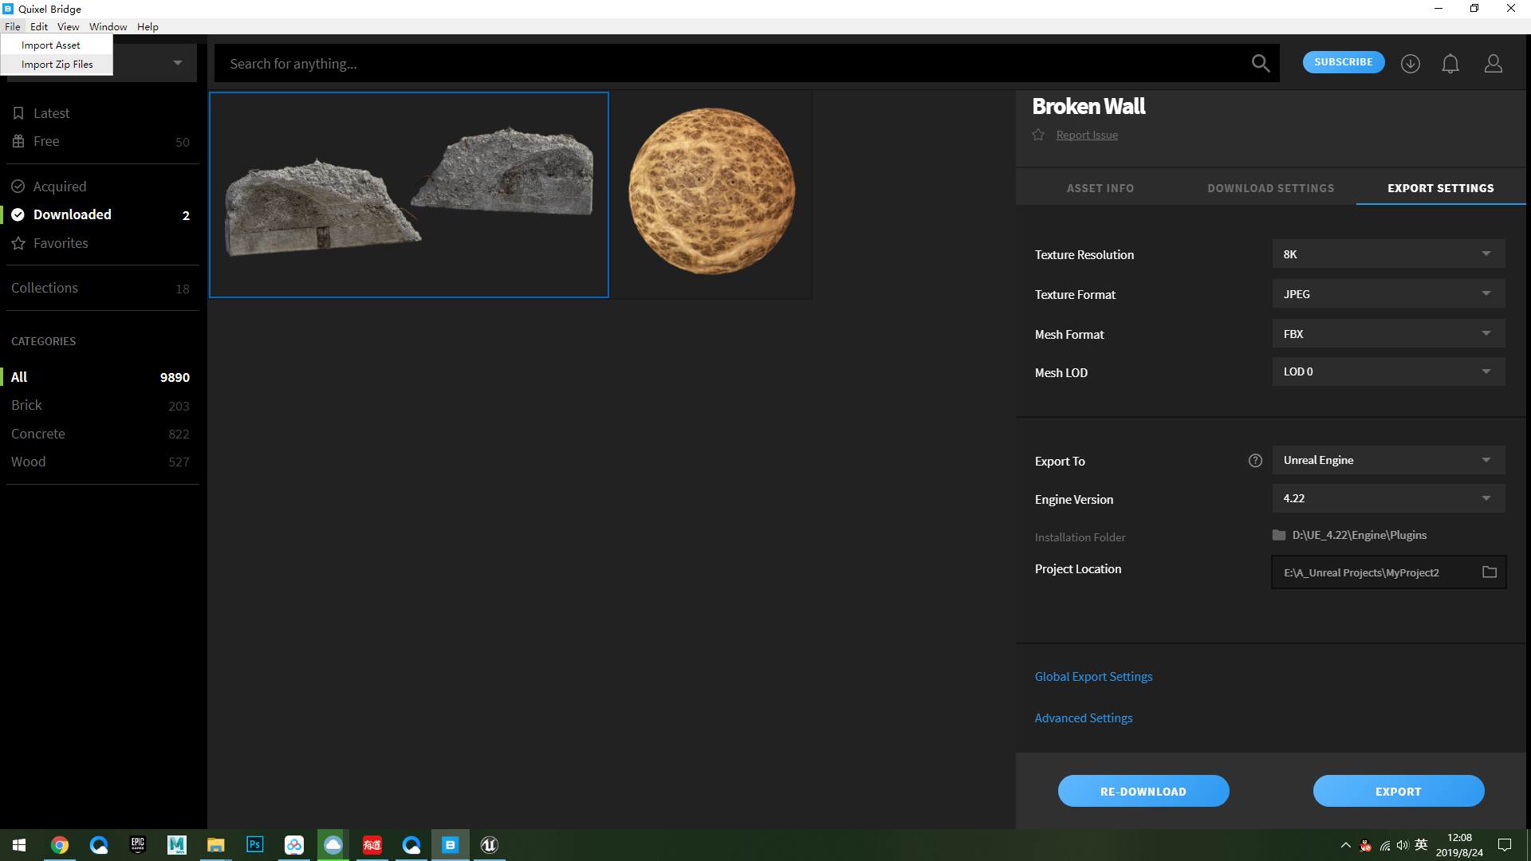Expand the Texture Resolution dropdown

[x=1388, y=254]
